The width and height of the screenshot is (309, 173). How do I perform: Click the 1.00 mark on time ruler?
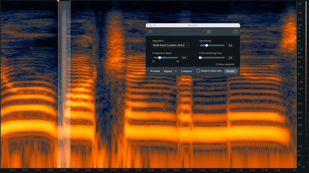coord(189,170)
